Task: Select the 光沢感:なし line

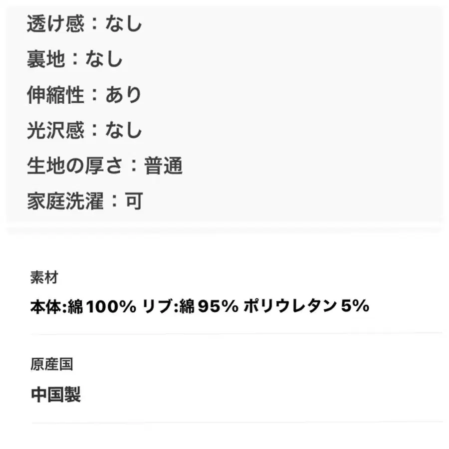Action: point(84,130)
